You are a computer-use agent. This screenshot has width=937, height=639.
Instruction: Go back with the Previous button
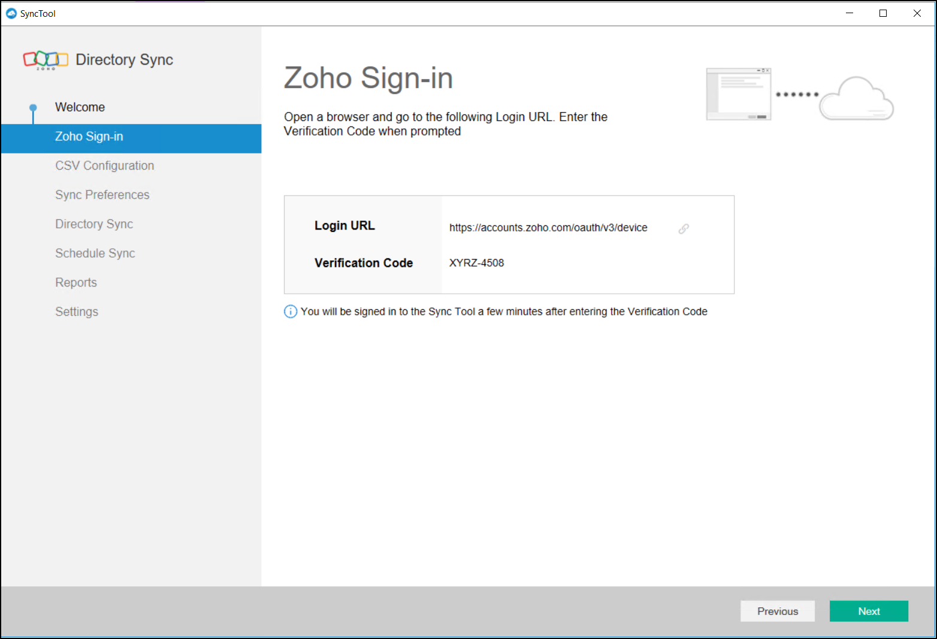(x=778, y=611)
